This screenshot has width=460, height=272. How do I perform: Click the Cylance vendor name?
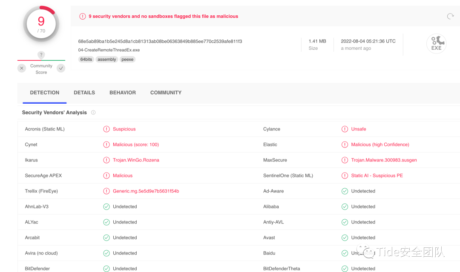(x=272, y=129)
